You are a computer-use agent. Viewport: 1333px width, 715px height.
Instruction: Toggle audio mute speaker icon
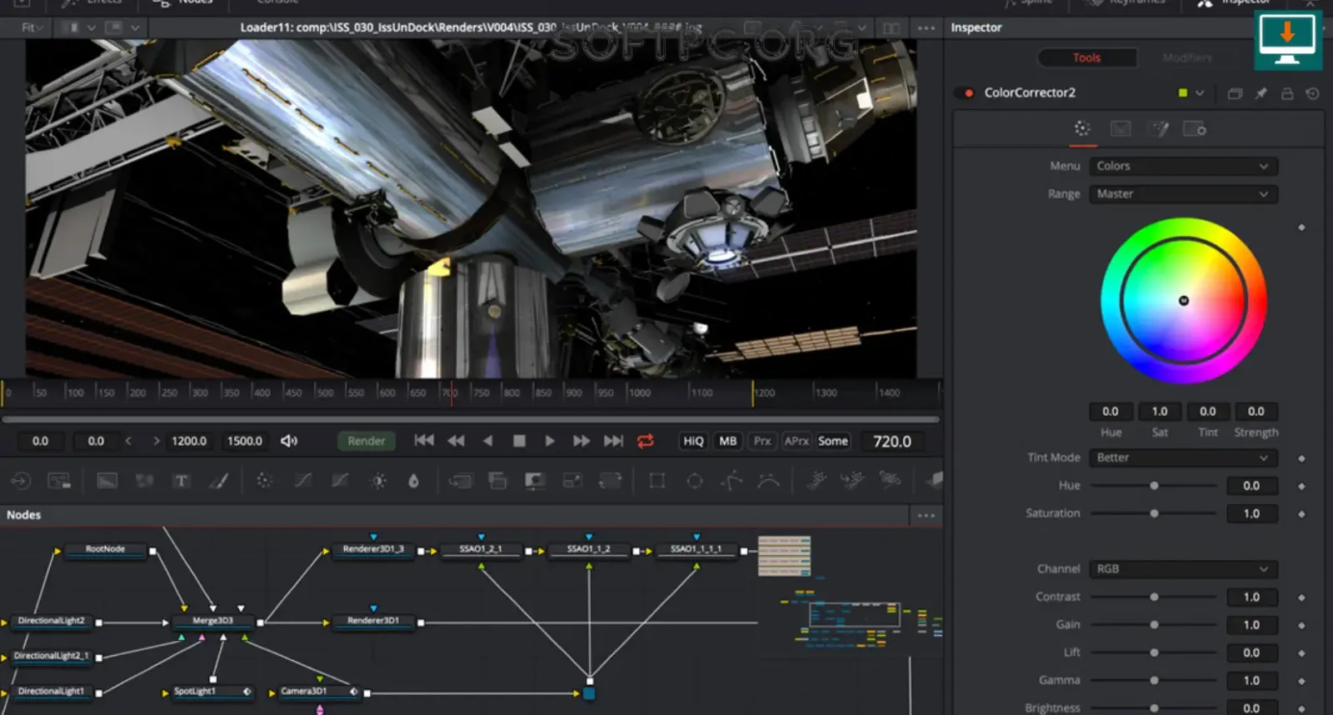point(289,441)
